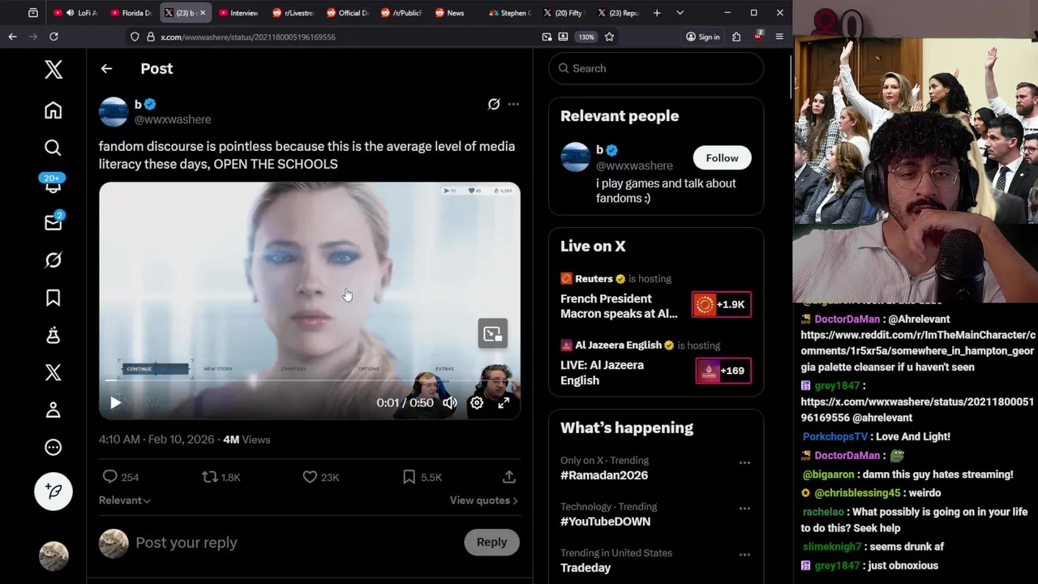
Task: Reload the page
Action: 54,36
